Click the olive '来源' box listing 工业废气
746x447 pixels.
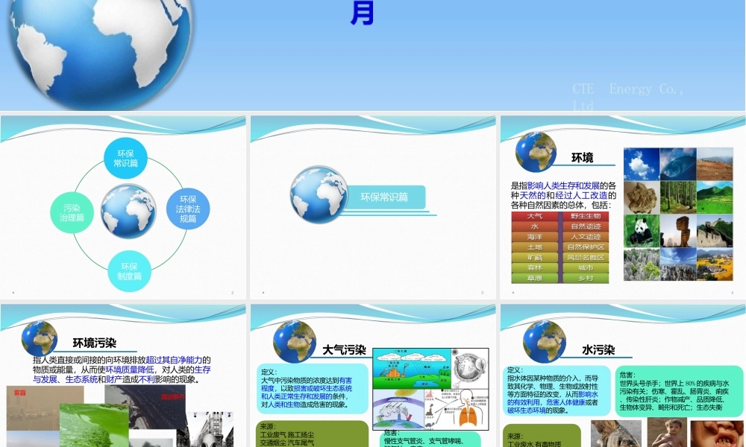click(313, 434)
